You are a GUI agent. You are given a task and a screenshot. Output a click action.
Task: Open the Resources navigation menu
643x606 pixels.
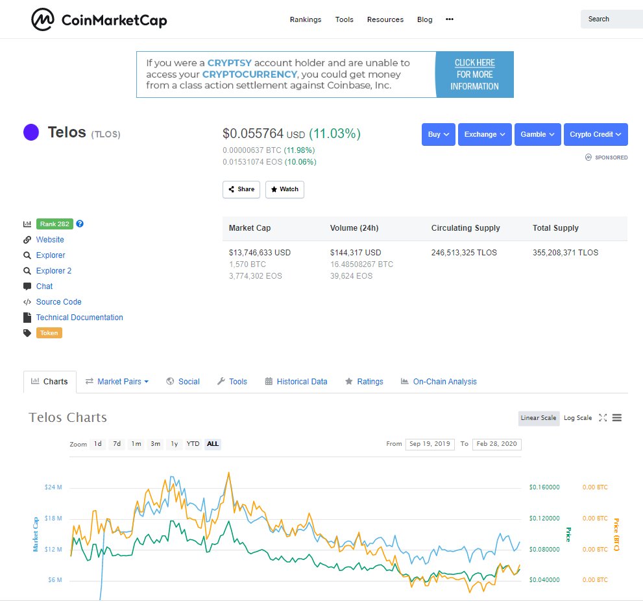click(x=385, y=19)
